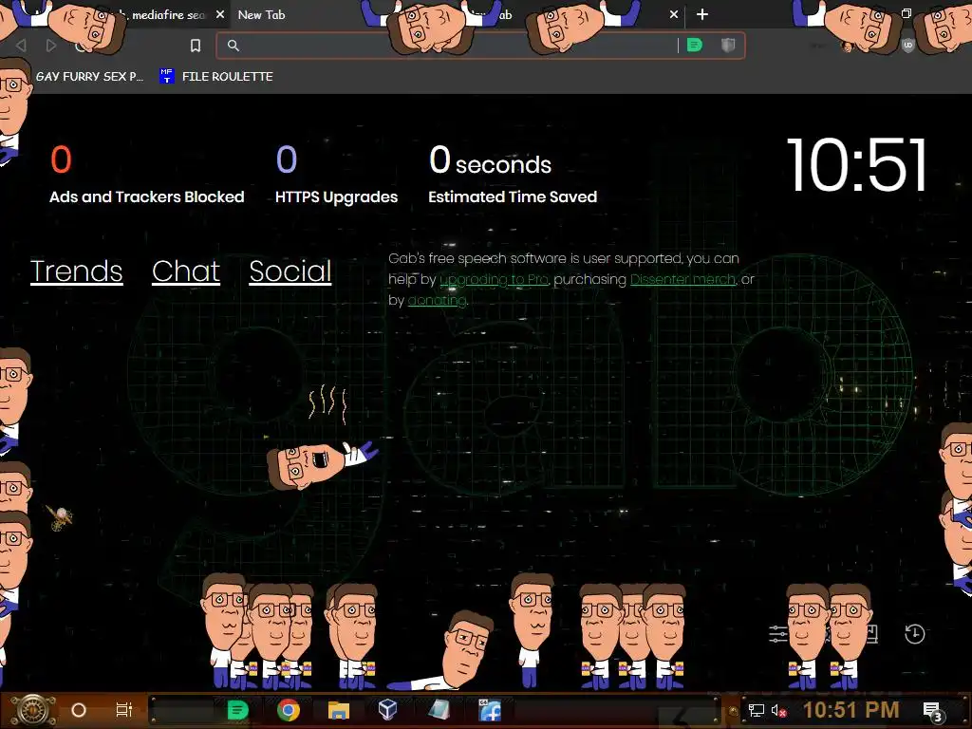Open the FILE ROULETTE bookmark
Viewport: 972px width, 729px height.
pyautogui.click(x=216, y=76)
